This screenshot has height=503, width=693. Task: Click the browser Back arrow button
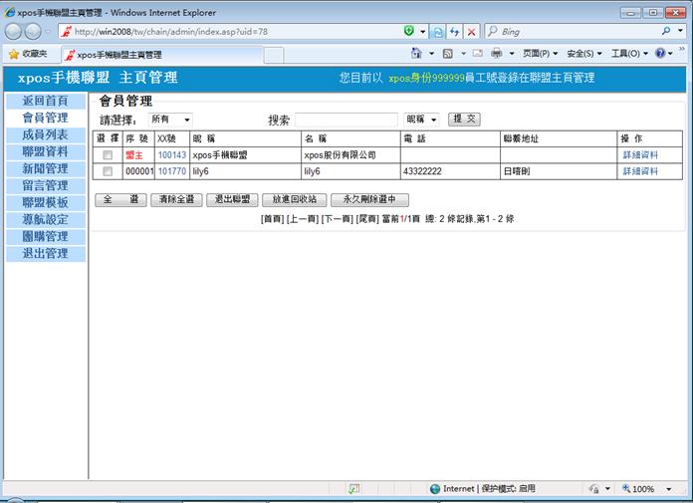16,32
